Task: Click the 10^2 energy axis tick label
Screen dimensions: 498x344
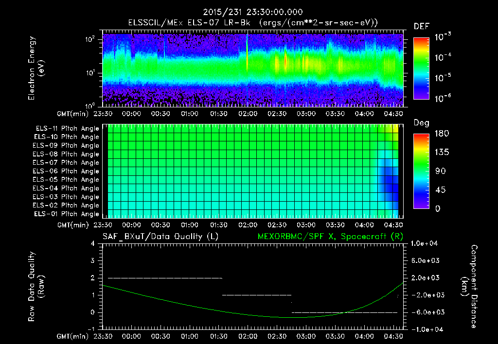Action: [90, 39]
